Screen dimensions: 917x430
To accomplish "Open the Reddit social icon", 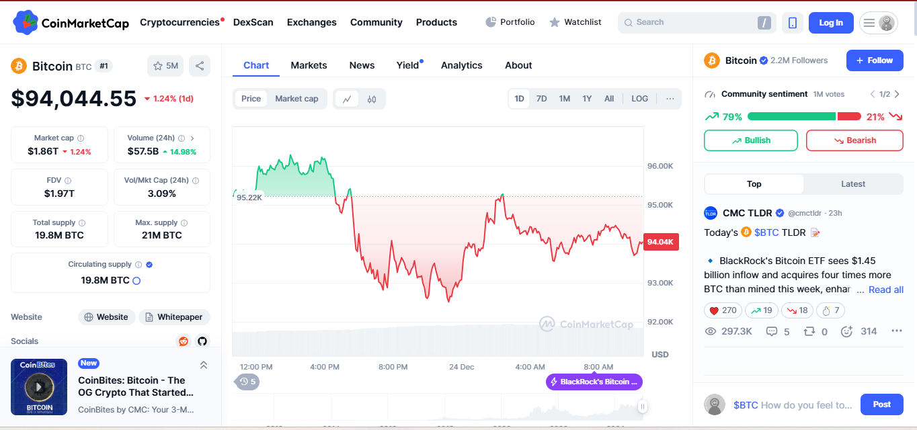I will tap(184, 341).
